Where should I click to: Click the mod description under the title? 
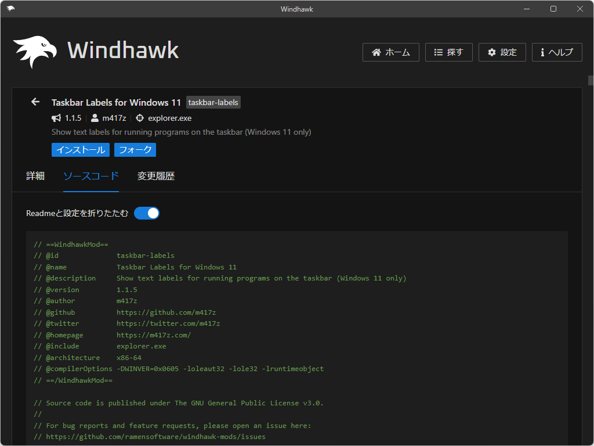[x=182, y=132]
